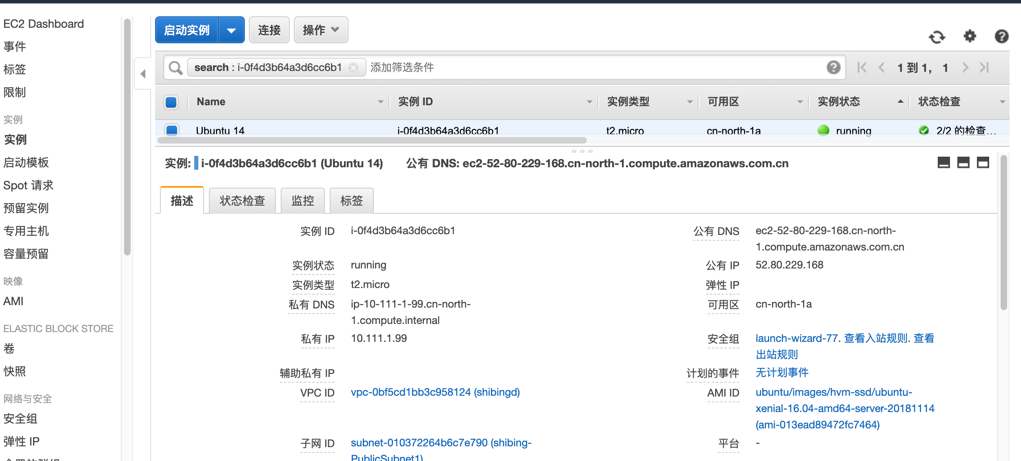
Task: Click the refresh icon
Action: (x=937, y=37)
